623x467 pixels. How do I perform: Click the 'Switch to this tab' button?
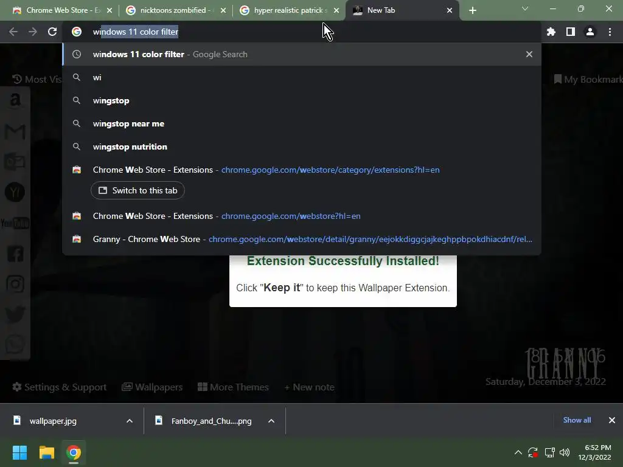(137, 190)
